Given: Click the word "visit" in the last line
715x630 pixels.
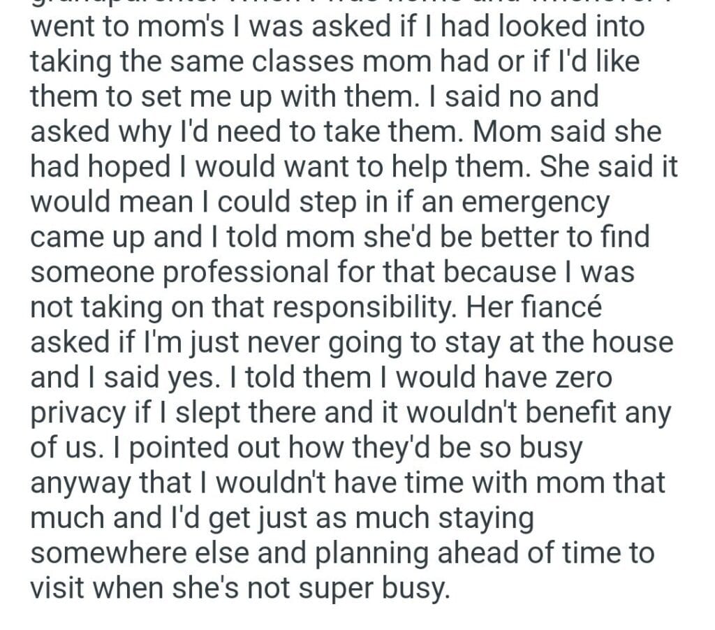Looking at the screenshot, I should (58, 589).
